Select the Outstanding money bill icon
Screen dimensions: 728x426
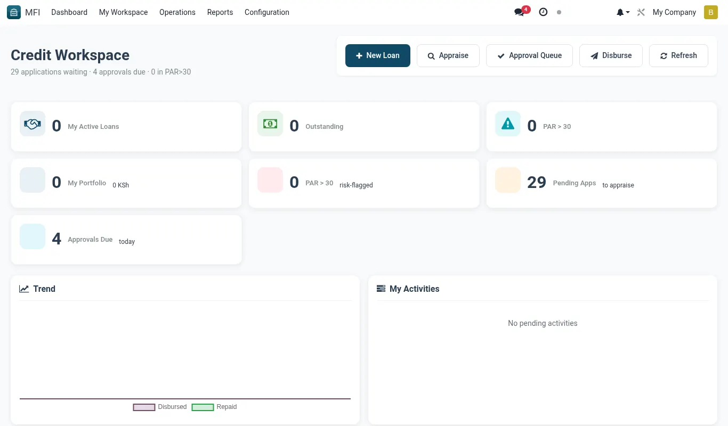point(270,124)
